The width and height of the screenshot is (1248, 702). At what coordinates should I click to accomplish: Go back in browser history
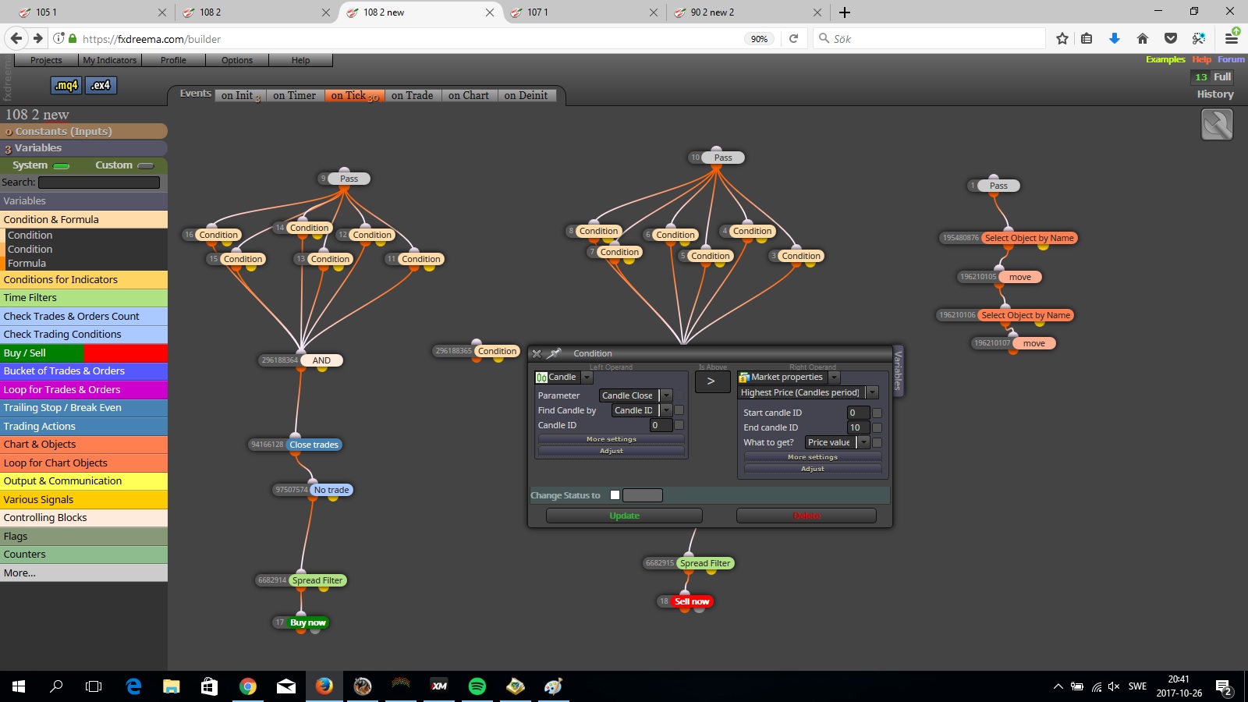point(16,38)
